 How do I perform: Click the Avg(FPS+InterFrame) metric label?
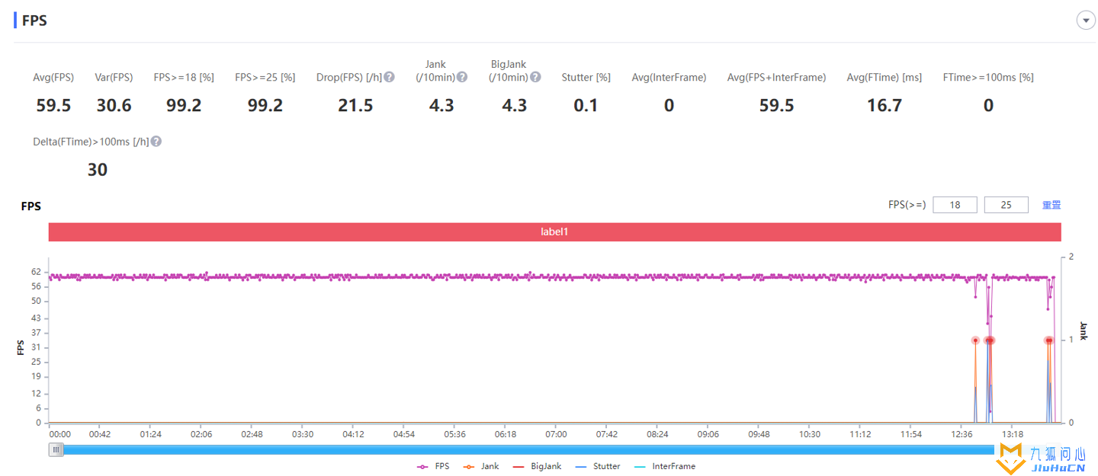click(x=776, y=77)
